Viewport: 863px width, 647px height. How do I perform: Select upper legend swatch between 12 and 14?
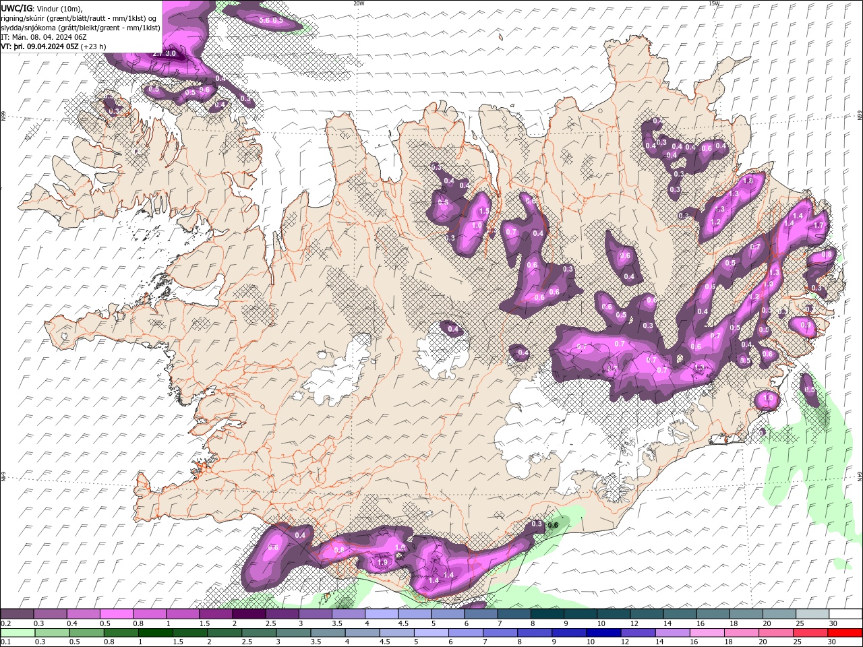[647, 614]
